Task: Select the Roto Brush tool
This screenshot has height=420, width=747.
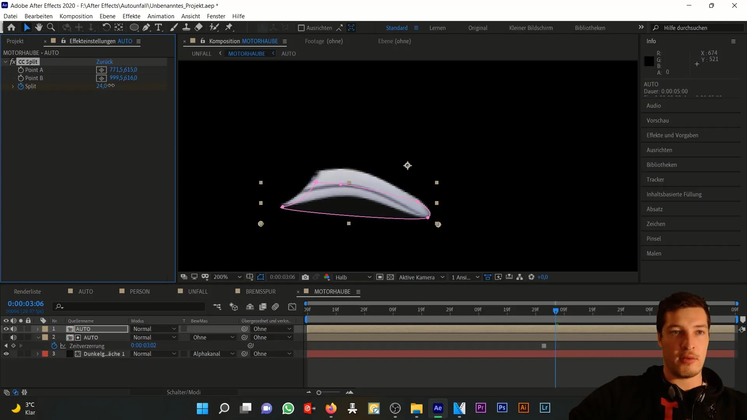Action: tap(214, 28)
